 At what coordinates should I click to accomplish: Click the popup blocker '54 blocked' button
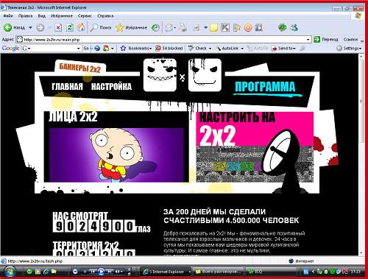coord(169,49)
